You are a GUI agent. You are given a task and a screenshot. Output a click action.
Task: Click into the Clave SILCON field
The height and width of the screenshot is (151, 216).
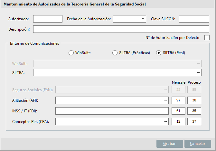194,19
